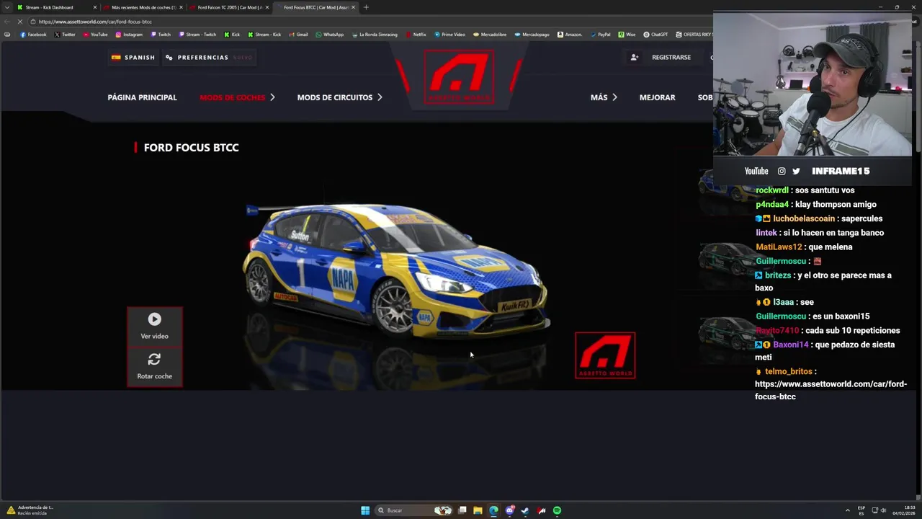
Task: Open the Wise bookmark
Action: [x=627, y=34]
